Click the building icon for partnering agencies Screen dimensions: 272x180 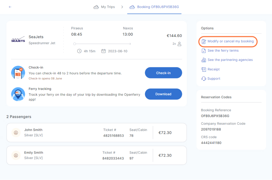(x=204, y=60)
